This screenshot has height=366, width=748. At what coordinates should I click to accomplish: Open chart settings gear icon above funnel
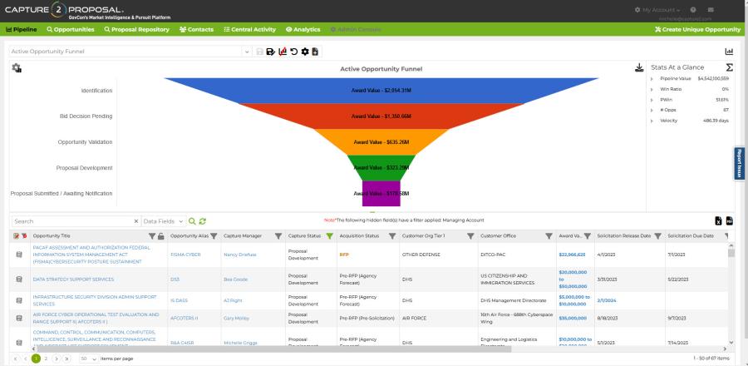click(x=17, y=68)
